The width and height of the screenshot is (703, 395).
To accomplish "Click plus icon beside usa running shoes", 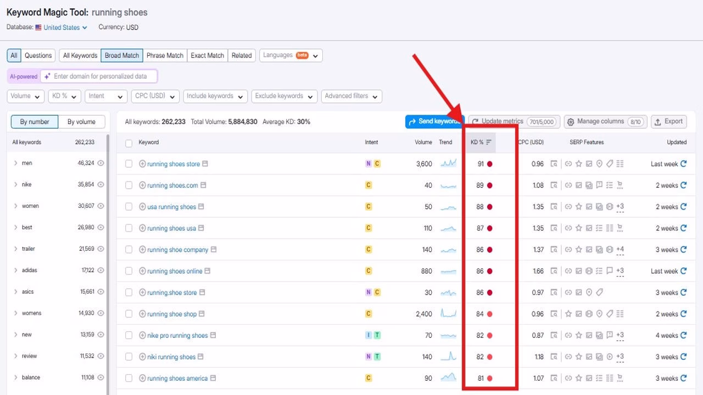I will pyautogui.click(x=142, y=207).
